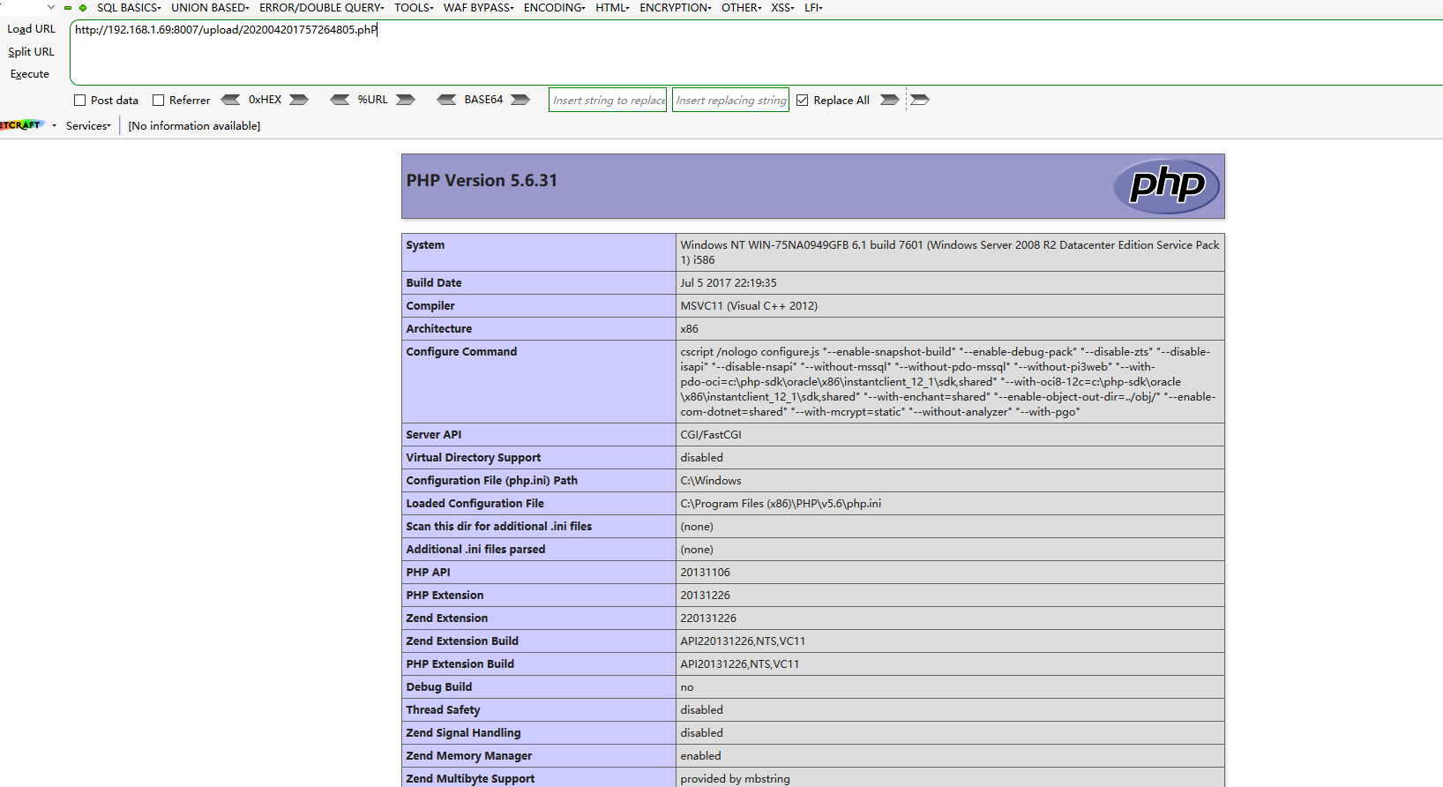Click the %URL decode left arrow

pyautogui.click(x=340, y=100)
